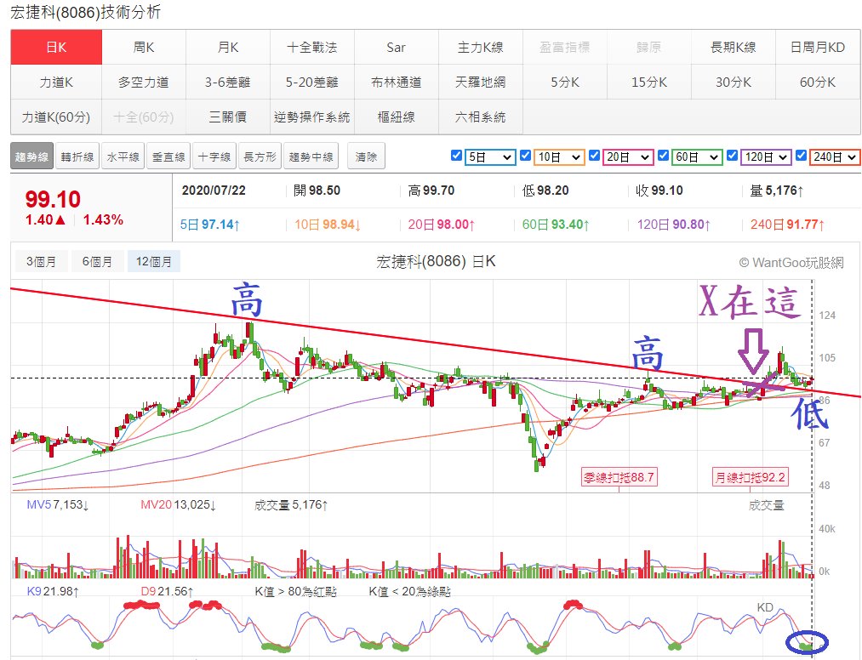Open the 長期K線 tab
Screen dimensions: 862x660
coord(734,48)
